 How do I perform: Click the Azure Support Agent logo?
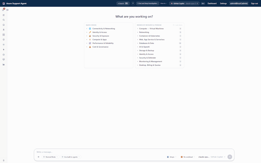[4, 3]
